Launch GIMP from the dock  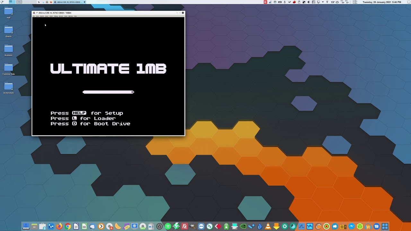pos(193,227)
